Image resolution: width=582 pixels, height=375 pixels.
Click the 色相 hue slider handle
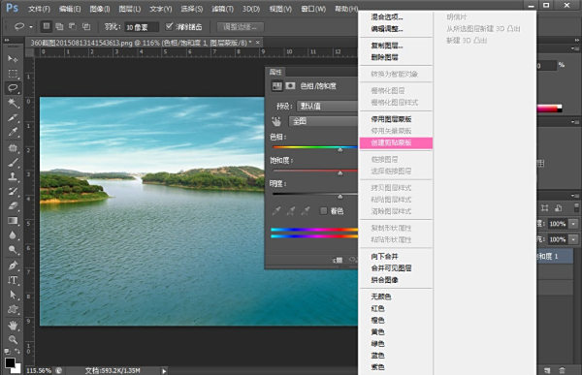(x=340, y=149)
